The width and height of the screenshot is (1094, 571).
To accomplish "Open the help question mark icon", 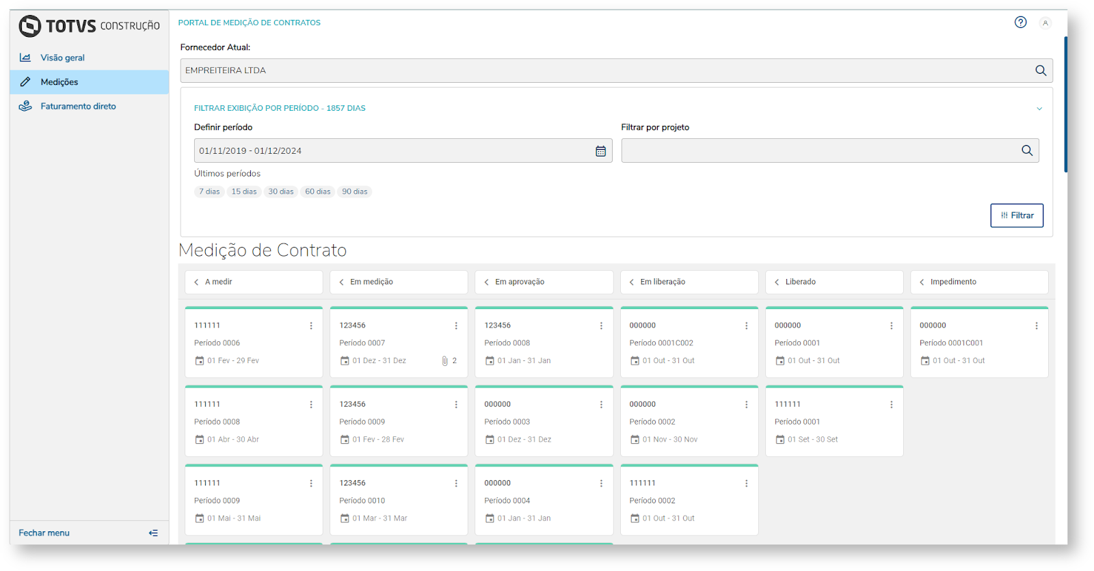I will click(1020, 23).
